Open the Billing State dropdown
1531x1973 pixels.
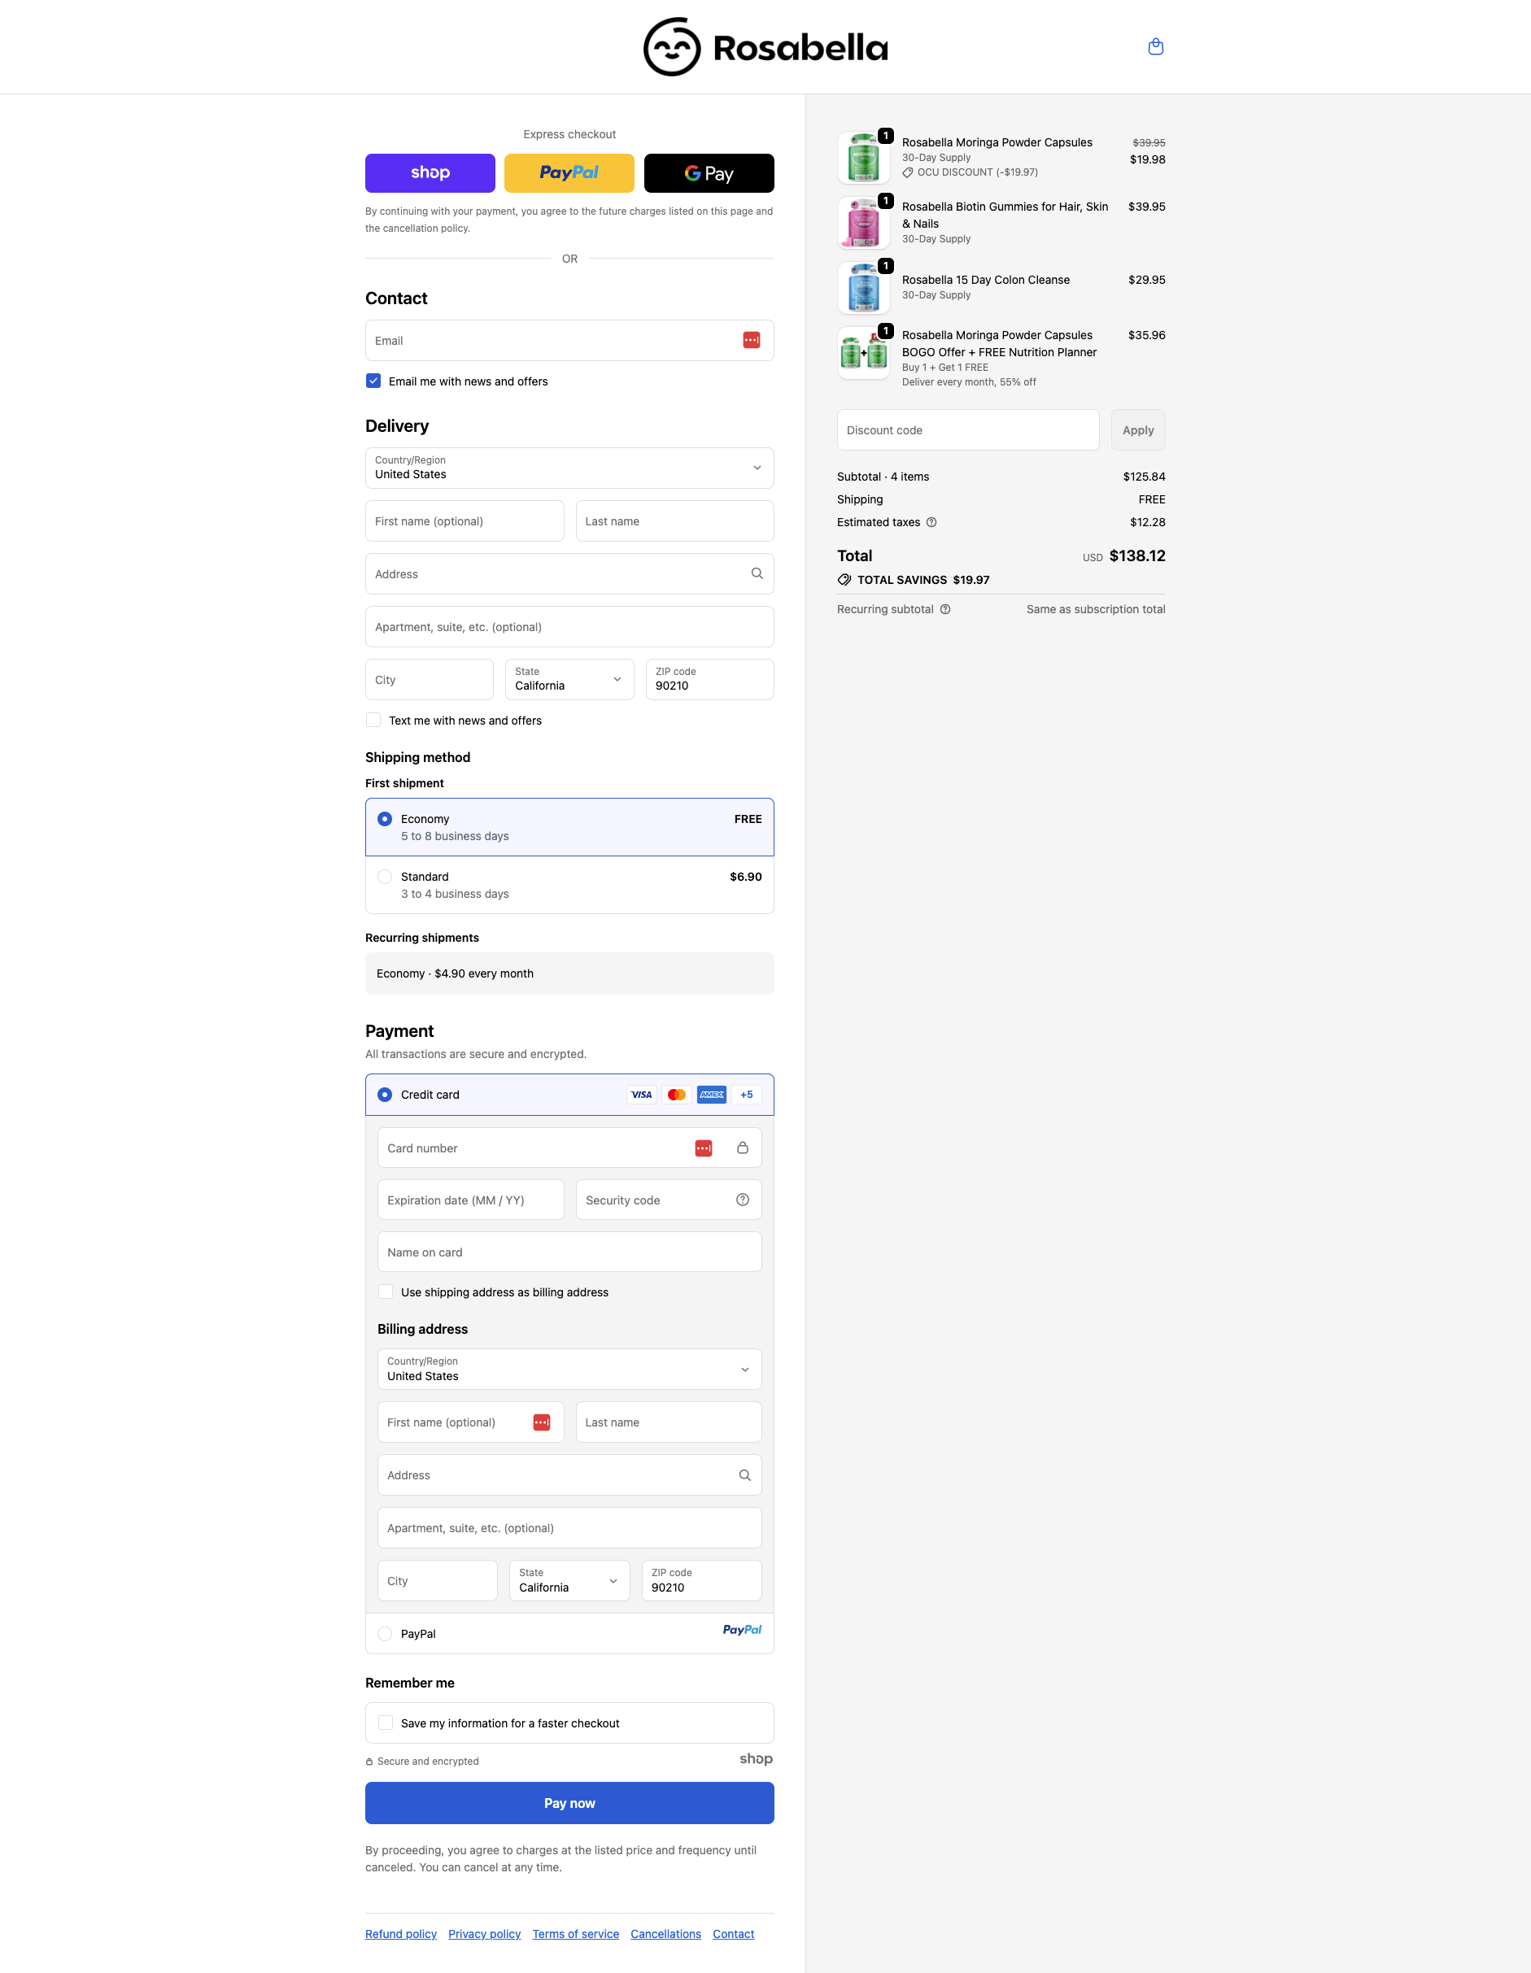click(569, 1581)
